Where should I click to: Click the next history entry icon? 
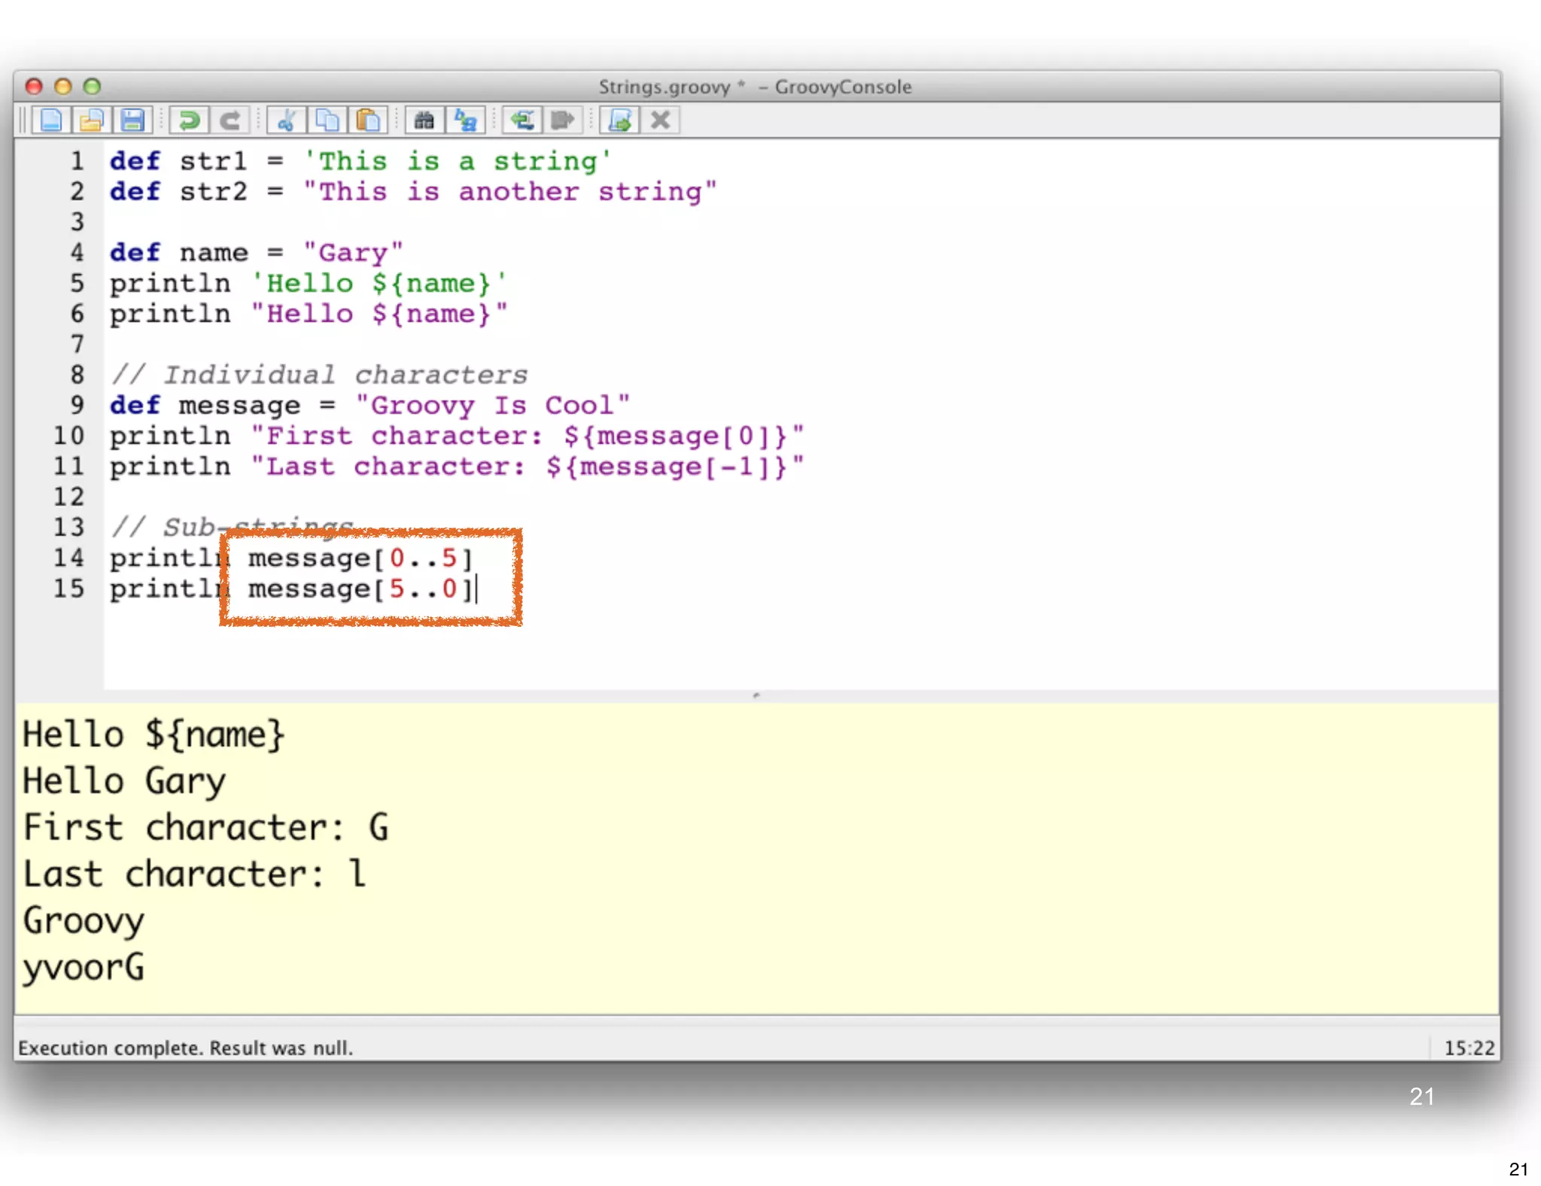[x=563, y=120]
